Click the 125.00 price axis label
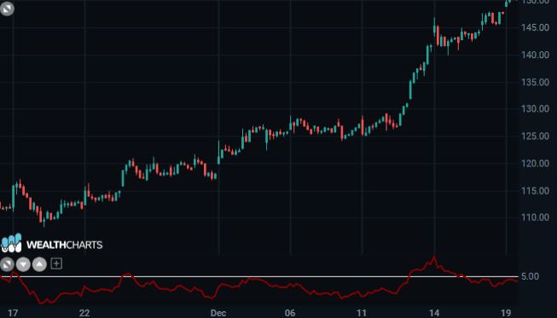Screen dimensions: 557x318 (536, 136)
